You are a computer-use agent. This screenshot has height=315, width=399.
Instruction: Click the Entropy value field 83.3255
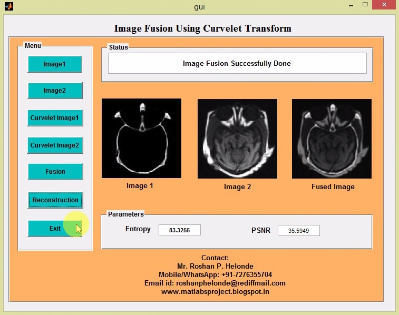click(180, 230)
